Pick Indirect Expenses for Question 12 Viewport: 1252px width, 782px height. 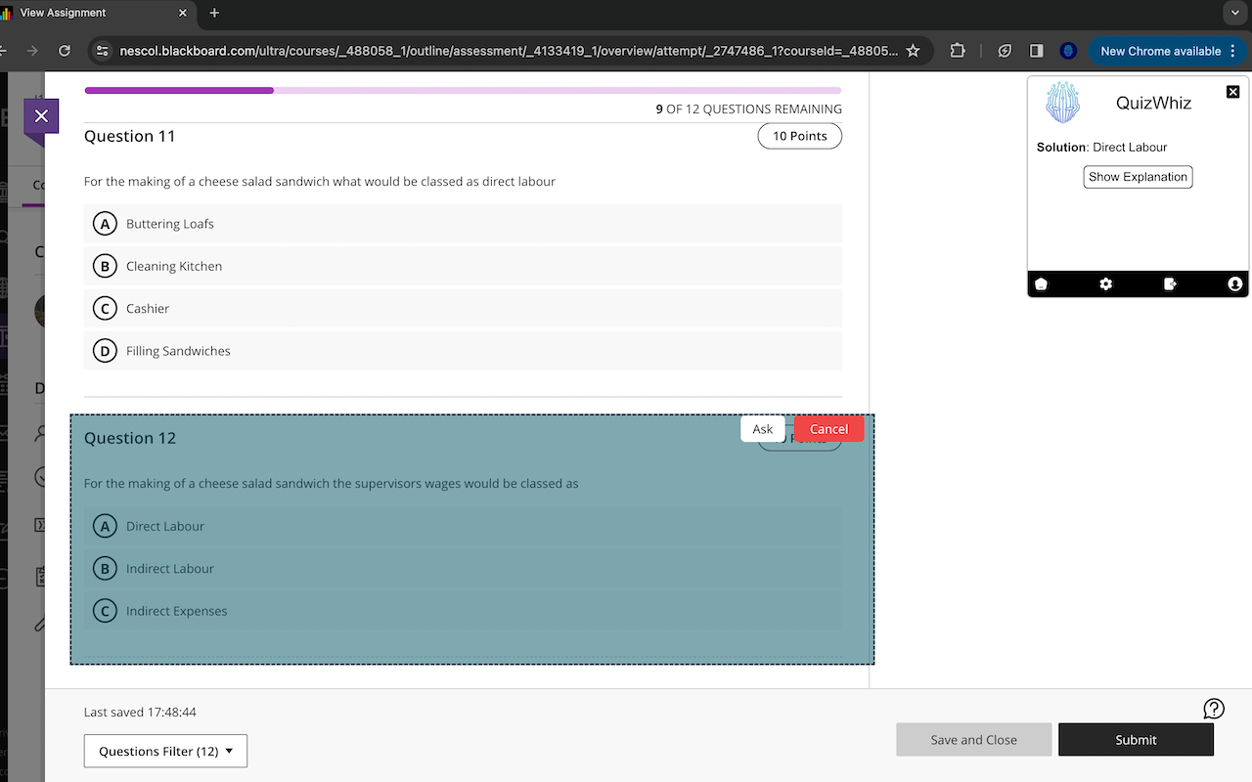pyautogui.click(x=463, y=611)
